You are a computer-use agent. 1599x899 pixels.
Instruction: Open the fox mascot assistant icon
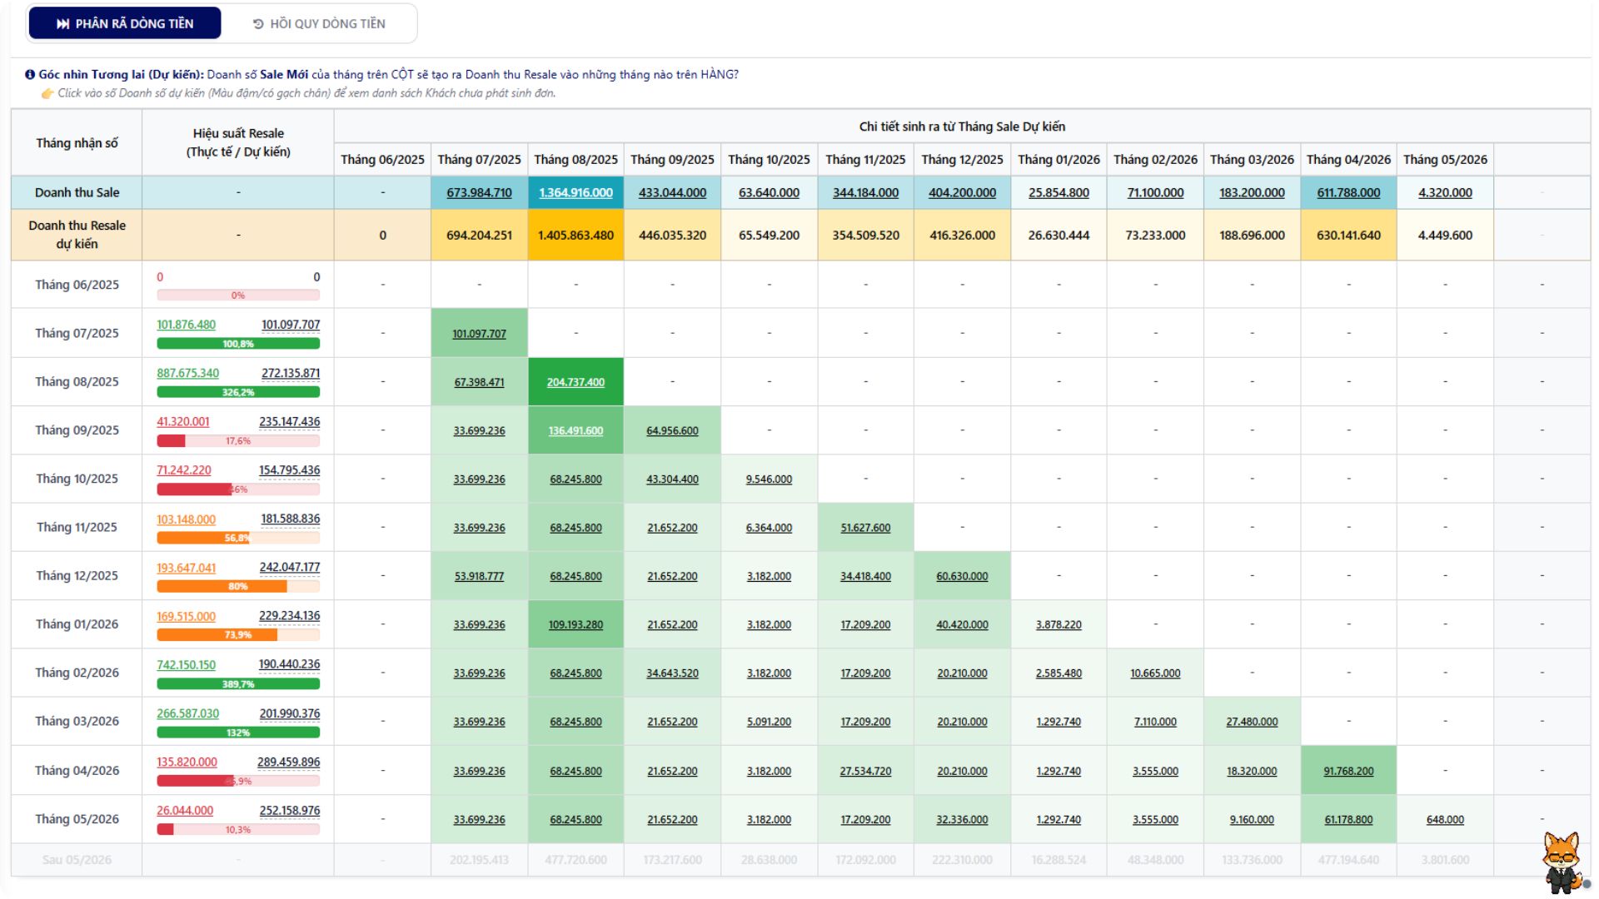(1562, 862)
